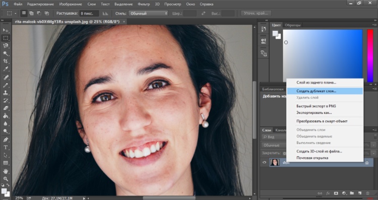378x200 pixels.
Task: Select the Hand tool
Action: tap(6, 171)
